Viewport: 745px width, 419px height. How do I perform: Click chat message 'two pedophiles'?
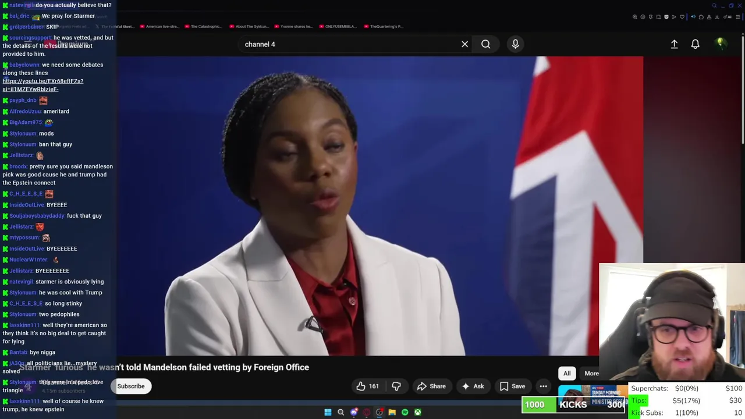(x=59, y=314)
